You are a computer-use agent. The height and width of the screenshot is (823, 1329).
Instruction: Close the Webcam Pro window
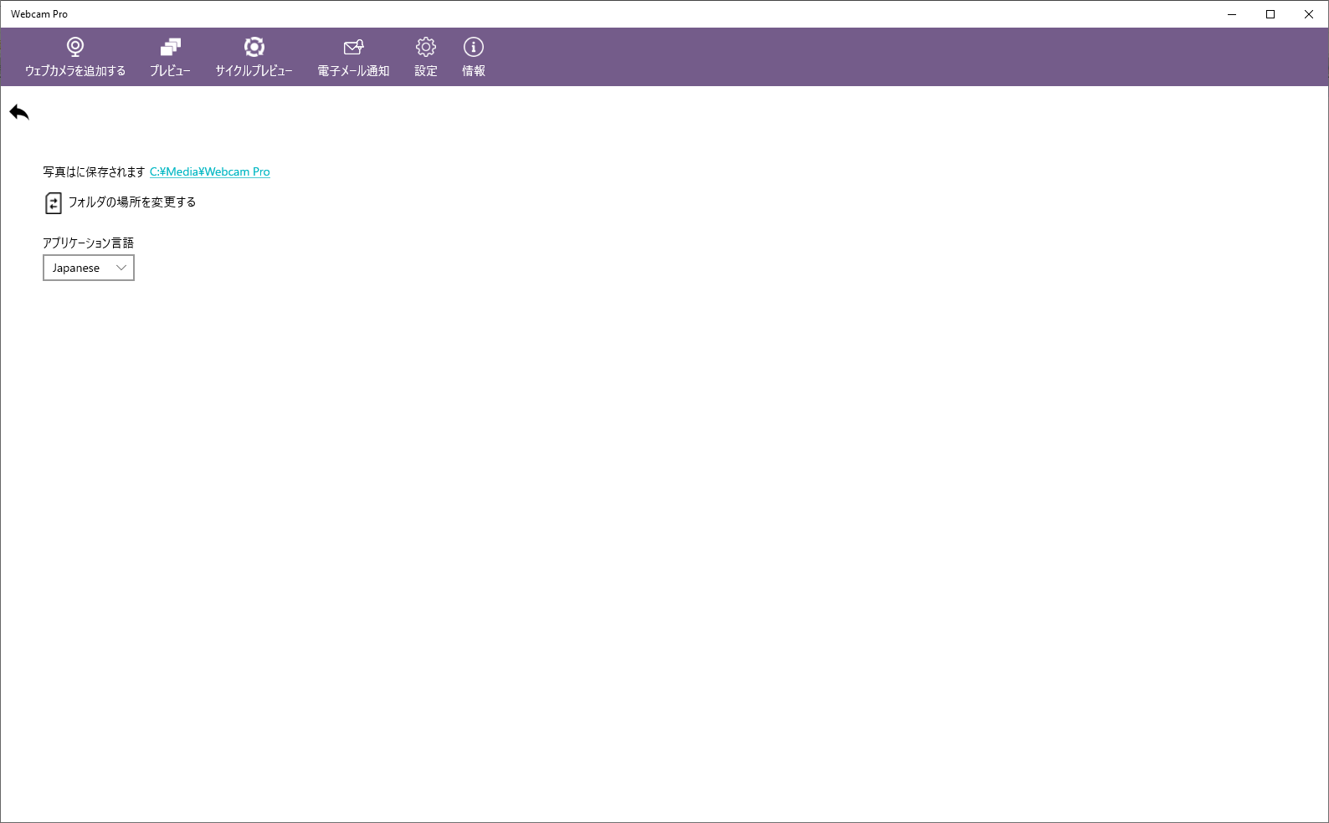pyautogui.click(x=1309, y=14)
